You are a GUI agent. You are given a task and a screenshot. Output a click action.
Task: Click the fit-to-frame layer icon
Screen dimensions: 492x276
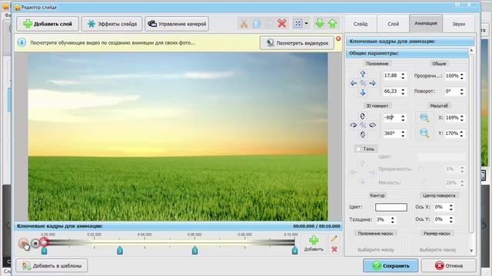(298, 24)
